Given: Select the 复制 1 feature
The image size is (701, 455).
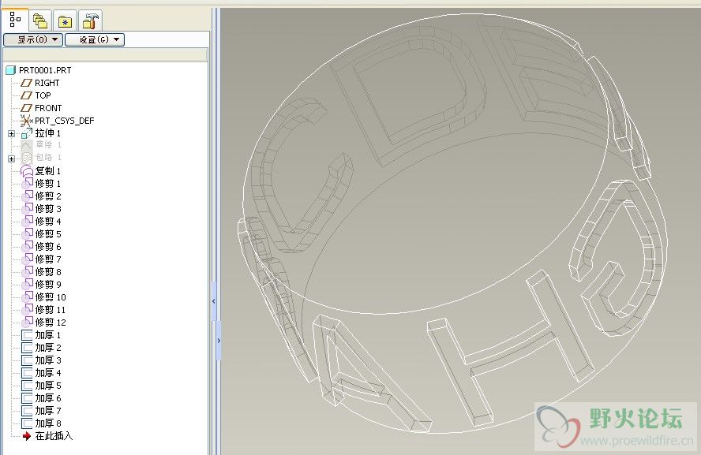Looking at the screenshot, I should (48, 170).
